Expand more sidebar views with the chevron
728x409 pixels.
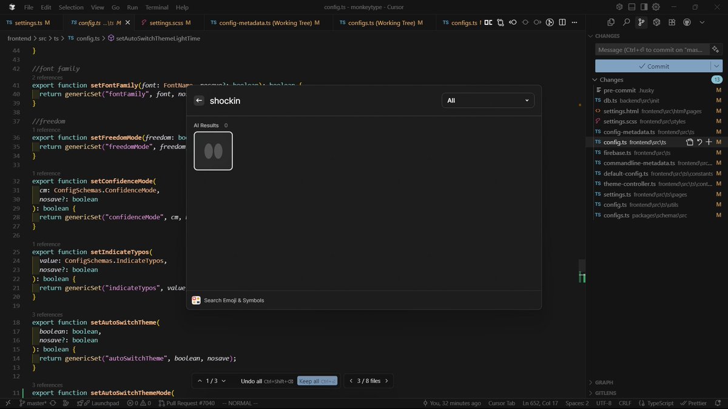point(702,22)
